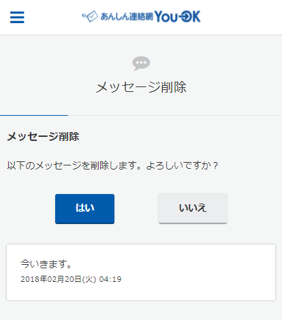Screen dimensions: 282x320
Task: Click the three dots inside speech bubble
Action: point(141,63)
